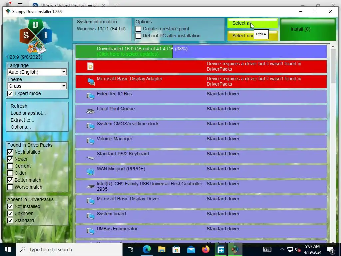Launch Firefox from the taskbar
This screenshot has height=256, width=341.
click(206, 249)
